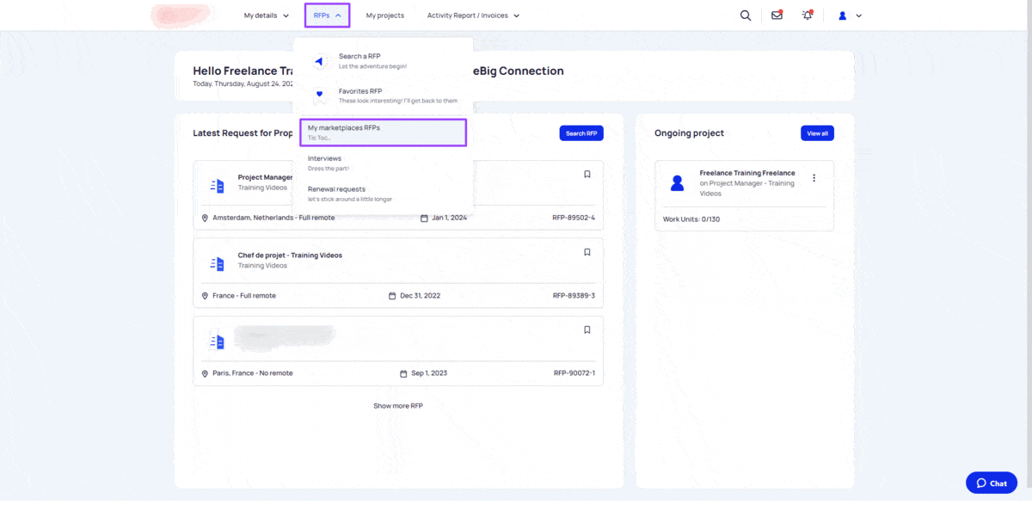
Task: Click the calendar icon beside Dec 31, 2022
Action: 393,296
